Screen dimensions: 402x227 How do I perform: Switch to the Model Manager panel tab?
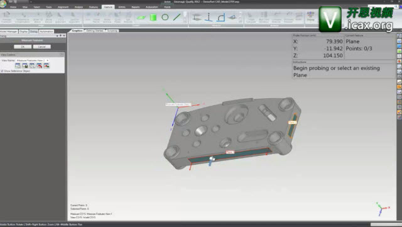point(9,31)
